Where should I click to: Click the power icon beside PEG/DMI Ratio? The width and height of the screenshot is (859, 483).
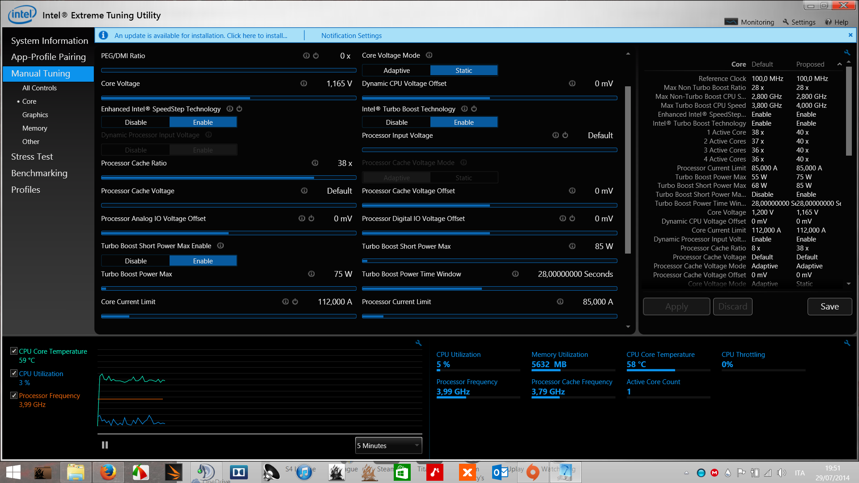click(x=316, y=56)
